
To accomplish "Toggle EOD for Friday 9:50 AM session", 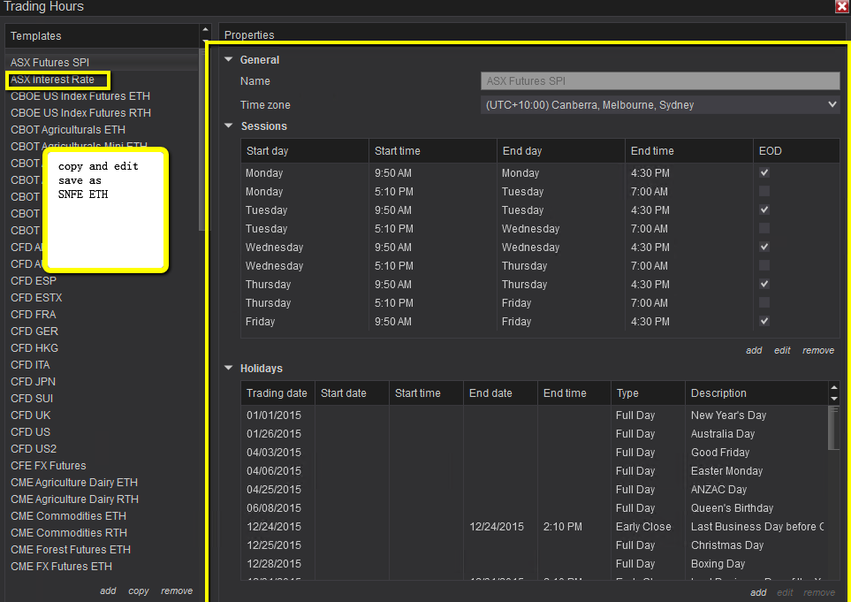I will (x=764, y=322).
